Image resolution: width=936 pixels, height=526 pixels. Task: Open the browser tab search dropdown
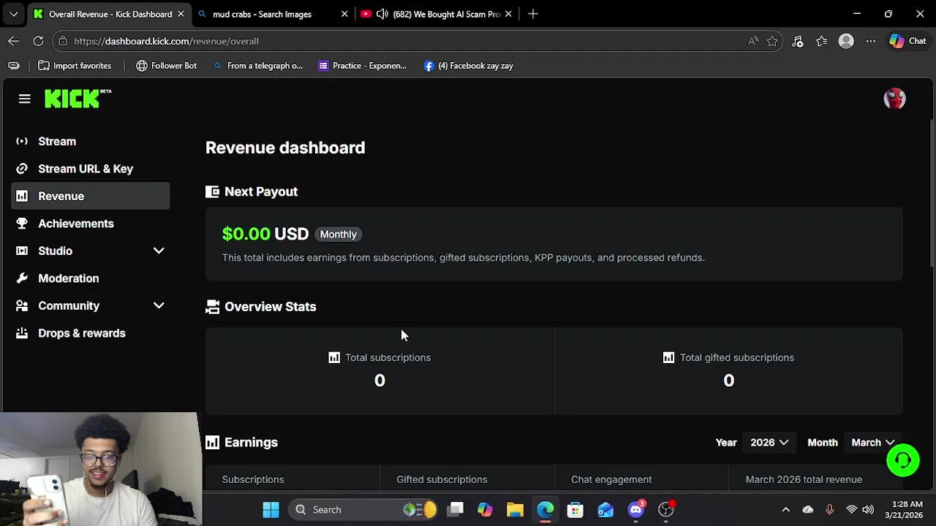coord(13,14)
